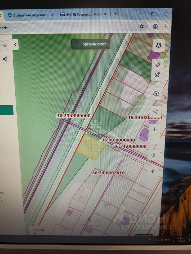Open the taskbar clock showing 15:32

point(179,240)
